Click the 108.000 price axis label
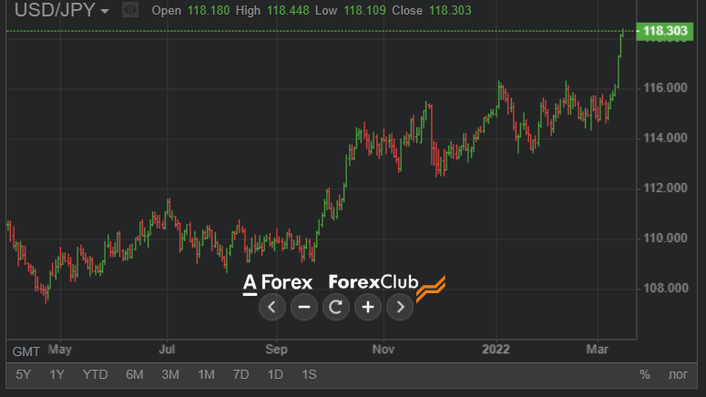The height and width of the screenshot is (397, 706). point(666,288)
